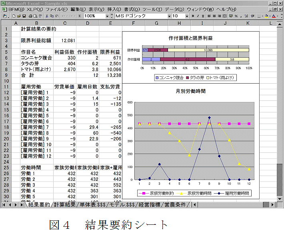Select cell C3 with value 12,081
The height and width of the screenshot is (230, 284).
point(65,40)
